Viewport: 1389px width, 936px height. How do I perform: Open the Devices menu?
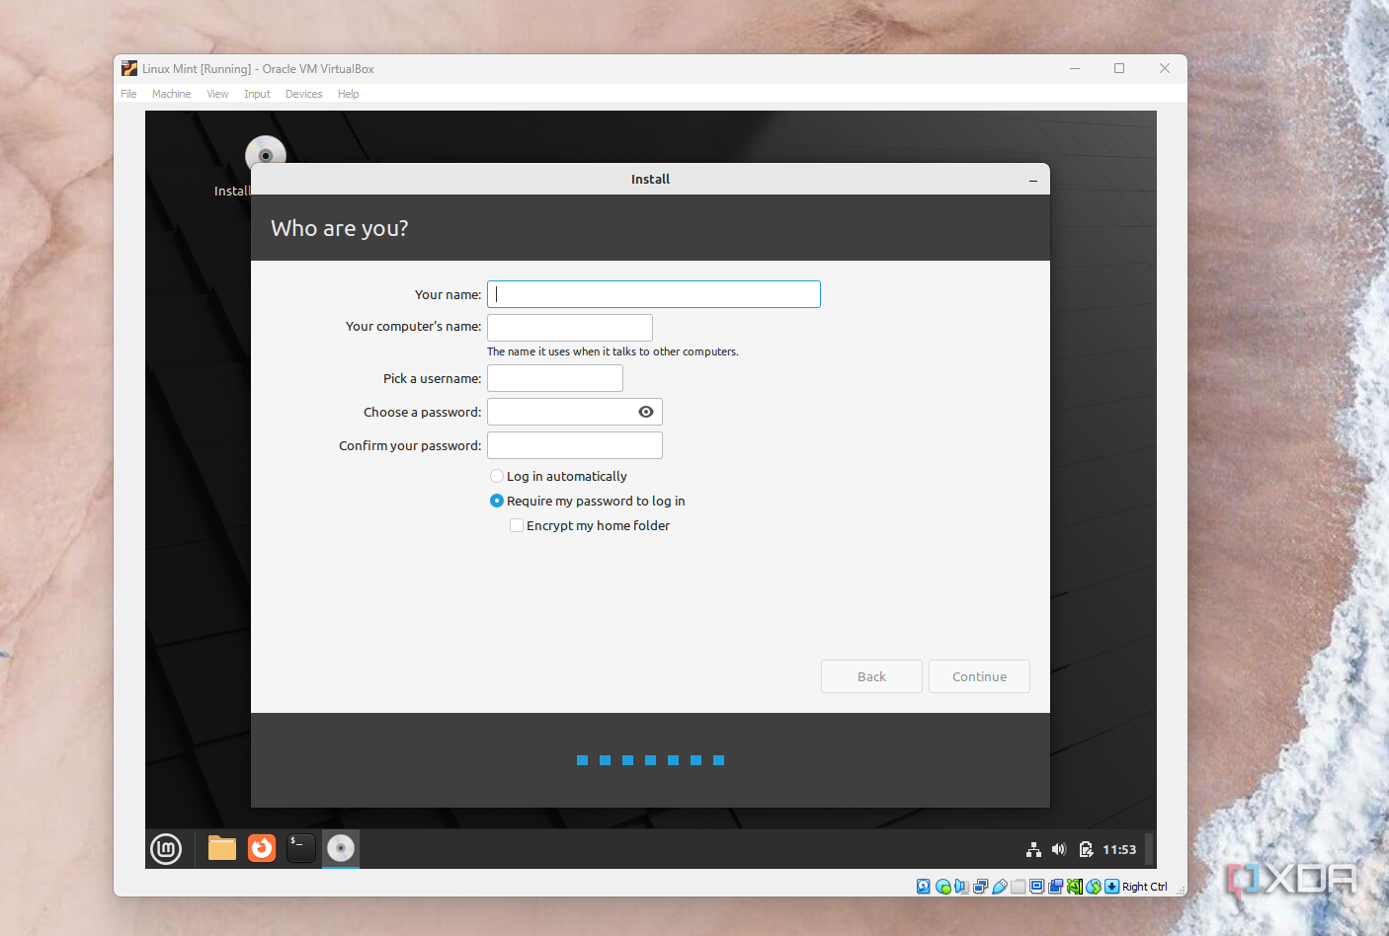(x=303, y=93)
